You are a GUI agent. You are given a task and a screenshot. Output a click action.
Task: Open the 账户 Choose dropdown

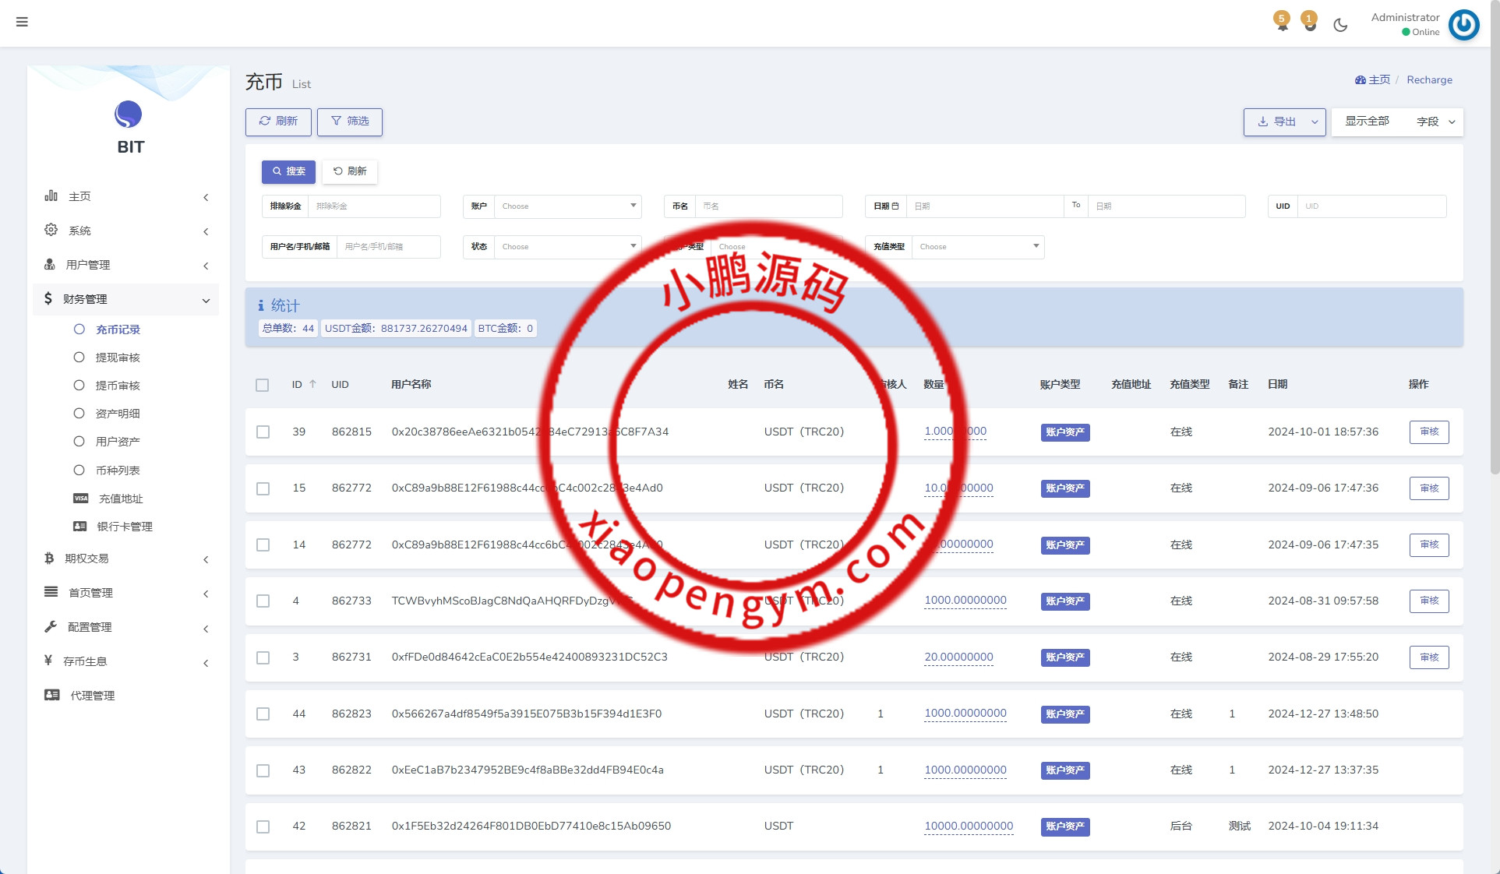(567, 206)
